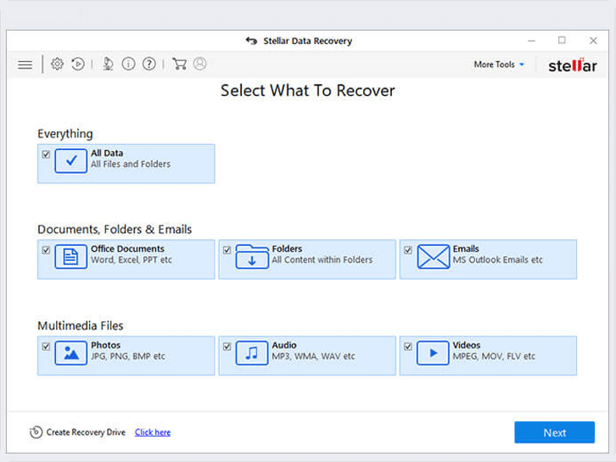Image resolution: width=616 pixels, height=462 pixels.
Task: Click the 'Documents, Folders & Emails' heading
Action: point(115,230)
